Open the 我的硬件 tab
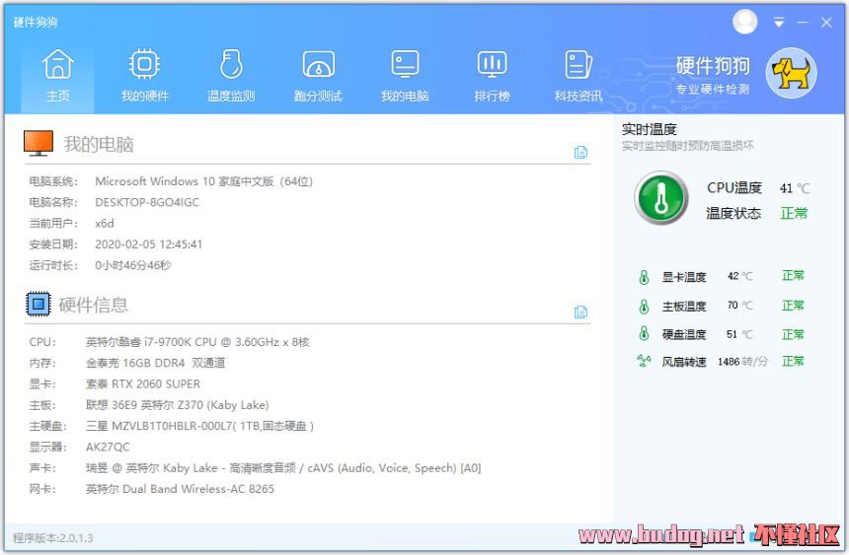 click(144, 76)
